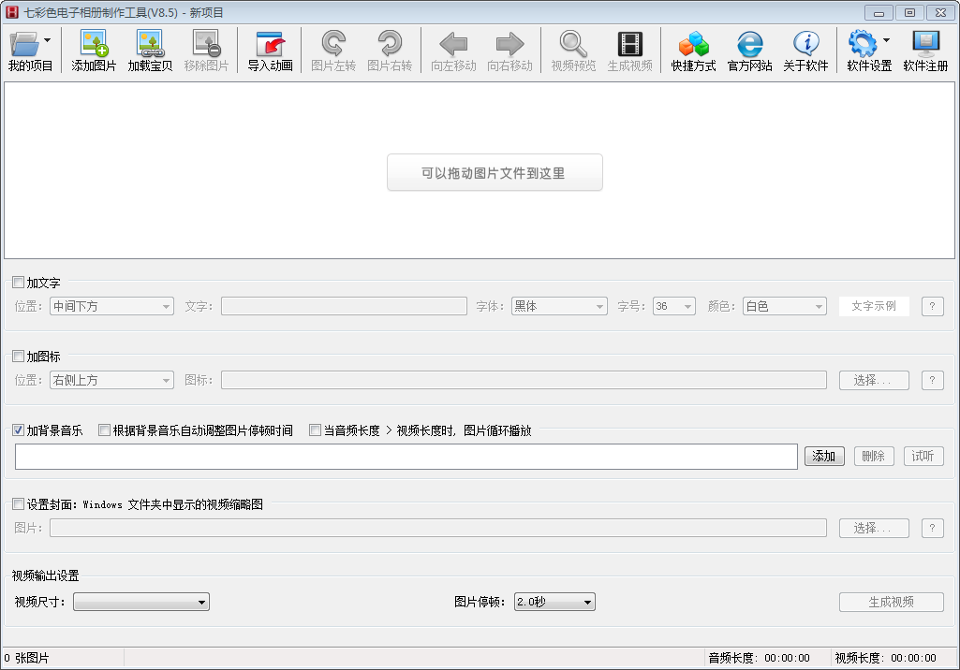
Task: Click the 导入动画 toolbar icon
Action: click(270, 43)
